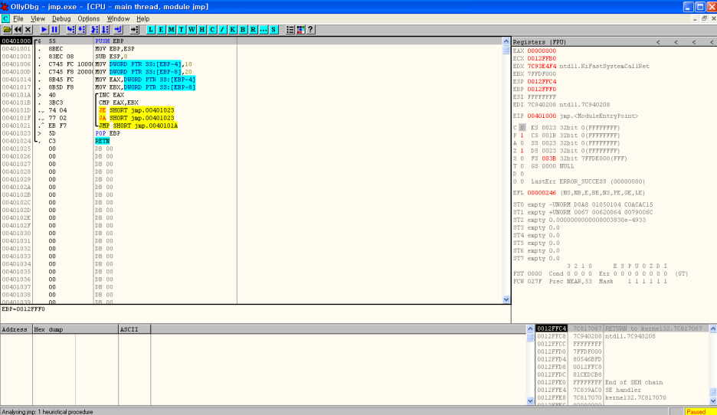Open the View menu
This screenshot has width=717, height=415.
point(38,18)
